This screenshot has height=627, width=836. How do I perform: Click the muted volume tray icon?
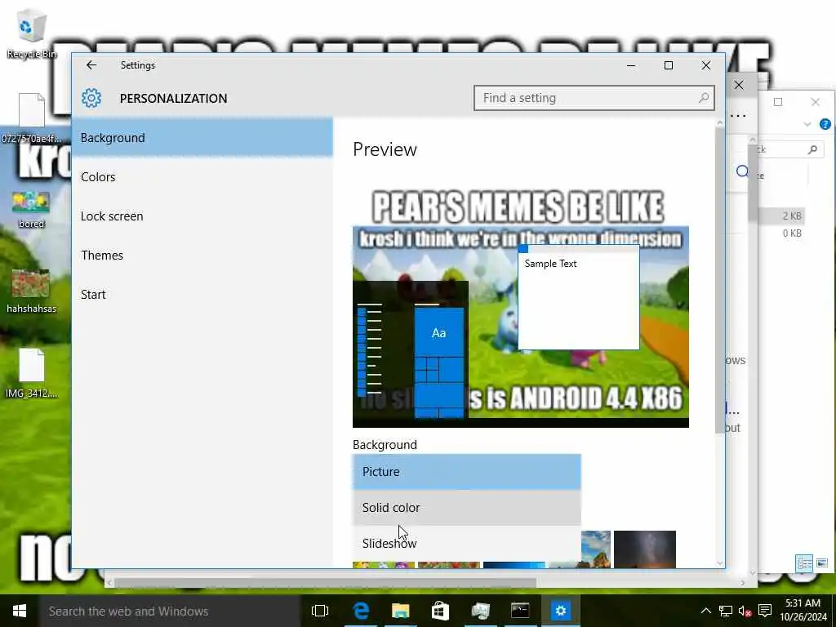click(x=745, y=611)
